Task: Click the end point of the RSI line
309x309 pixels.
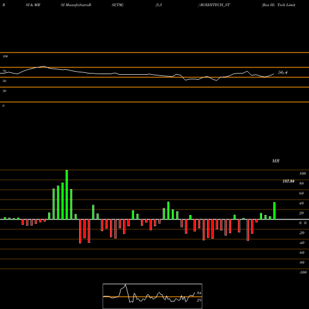Action: 274,74
